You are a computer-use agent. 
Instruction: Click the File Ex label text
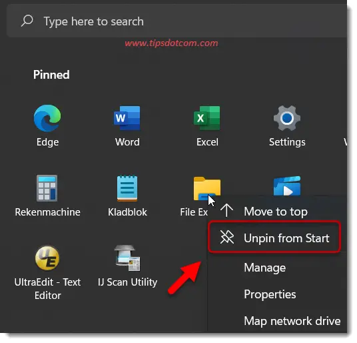[194, 212]
